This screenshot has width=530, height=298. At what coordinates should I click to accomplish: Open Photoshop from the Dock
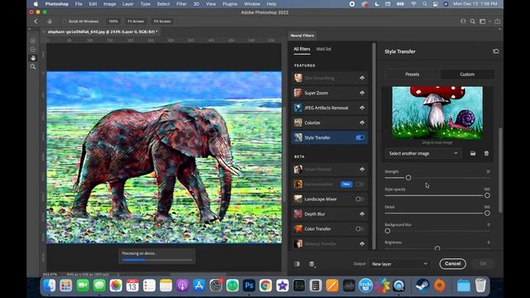[249, 286]
